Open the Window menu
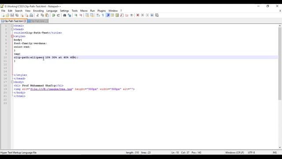 tap(113, 11)
